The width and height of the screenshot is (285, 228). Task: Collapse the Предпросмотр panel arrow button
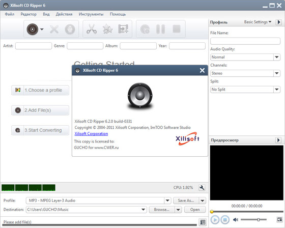point(278,140)
